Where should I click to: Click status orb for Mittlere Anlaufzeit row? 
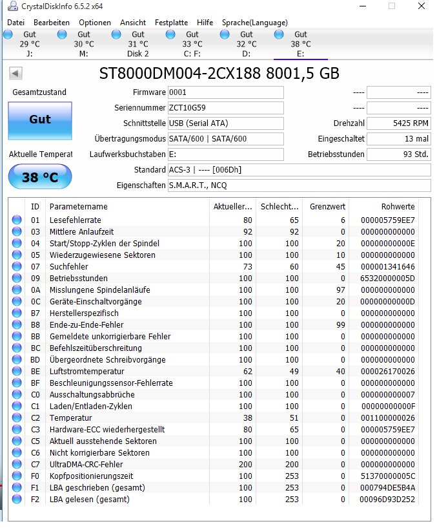tap(17, 231)
